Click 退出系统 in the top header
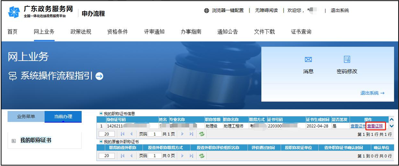399x166 pixels. pyautogui.click(x=340, y=10)
